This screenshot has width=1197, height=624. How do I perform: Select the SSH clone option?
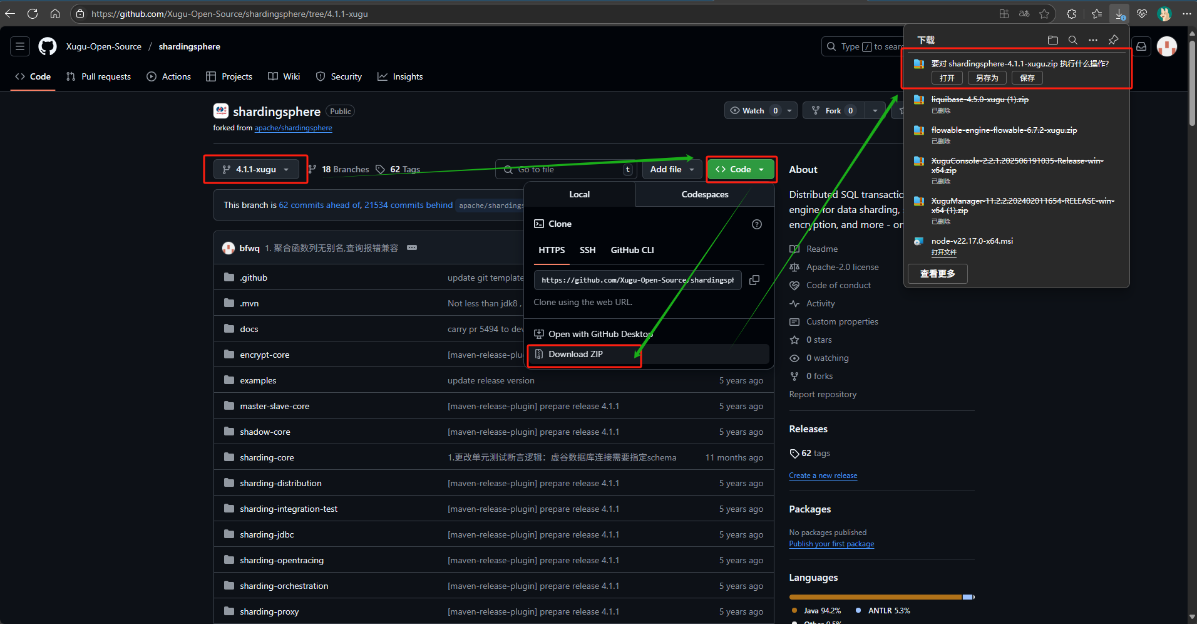587,250
